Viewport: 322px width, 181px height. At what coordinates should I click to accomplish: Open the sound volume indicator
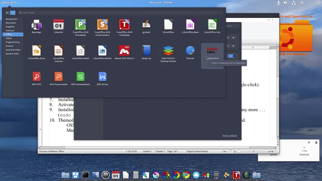285,3
